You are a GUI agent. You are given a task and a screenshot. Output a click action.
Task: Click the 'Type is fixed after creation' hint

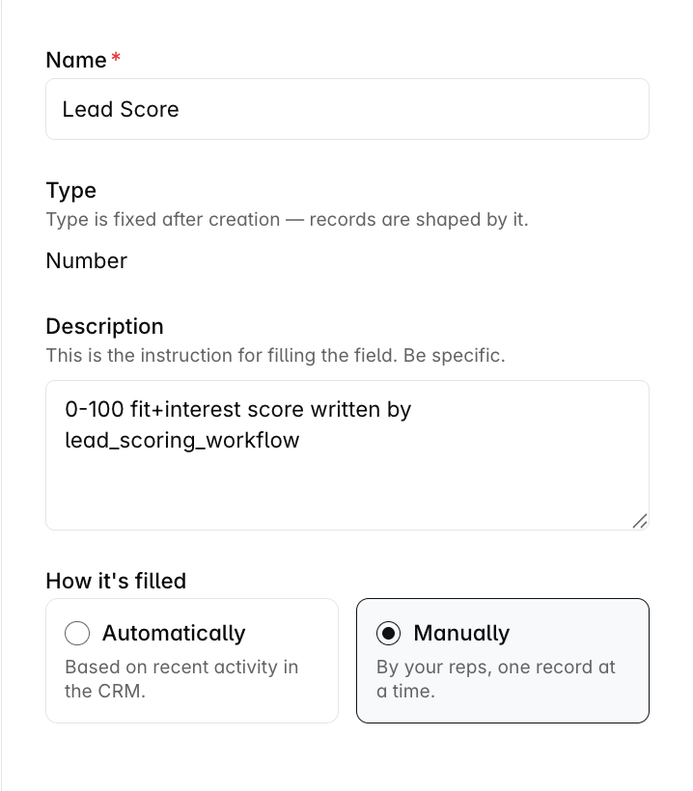[x=288, y=219]
